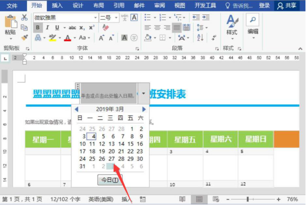Click the Clear Formatting eraser icon
This screenshot has width=306, height=205.
click(x=105, y=28)
